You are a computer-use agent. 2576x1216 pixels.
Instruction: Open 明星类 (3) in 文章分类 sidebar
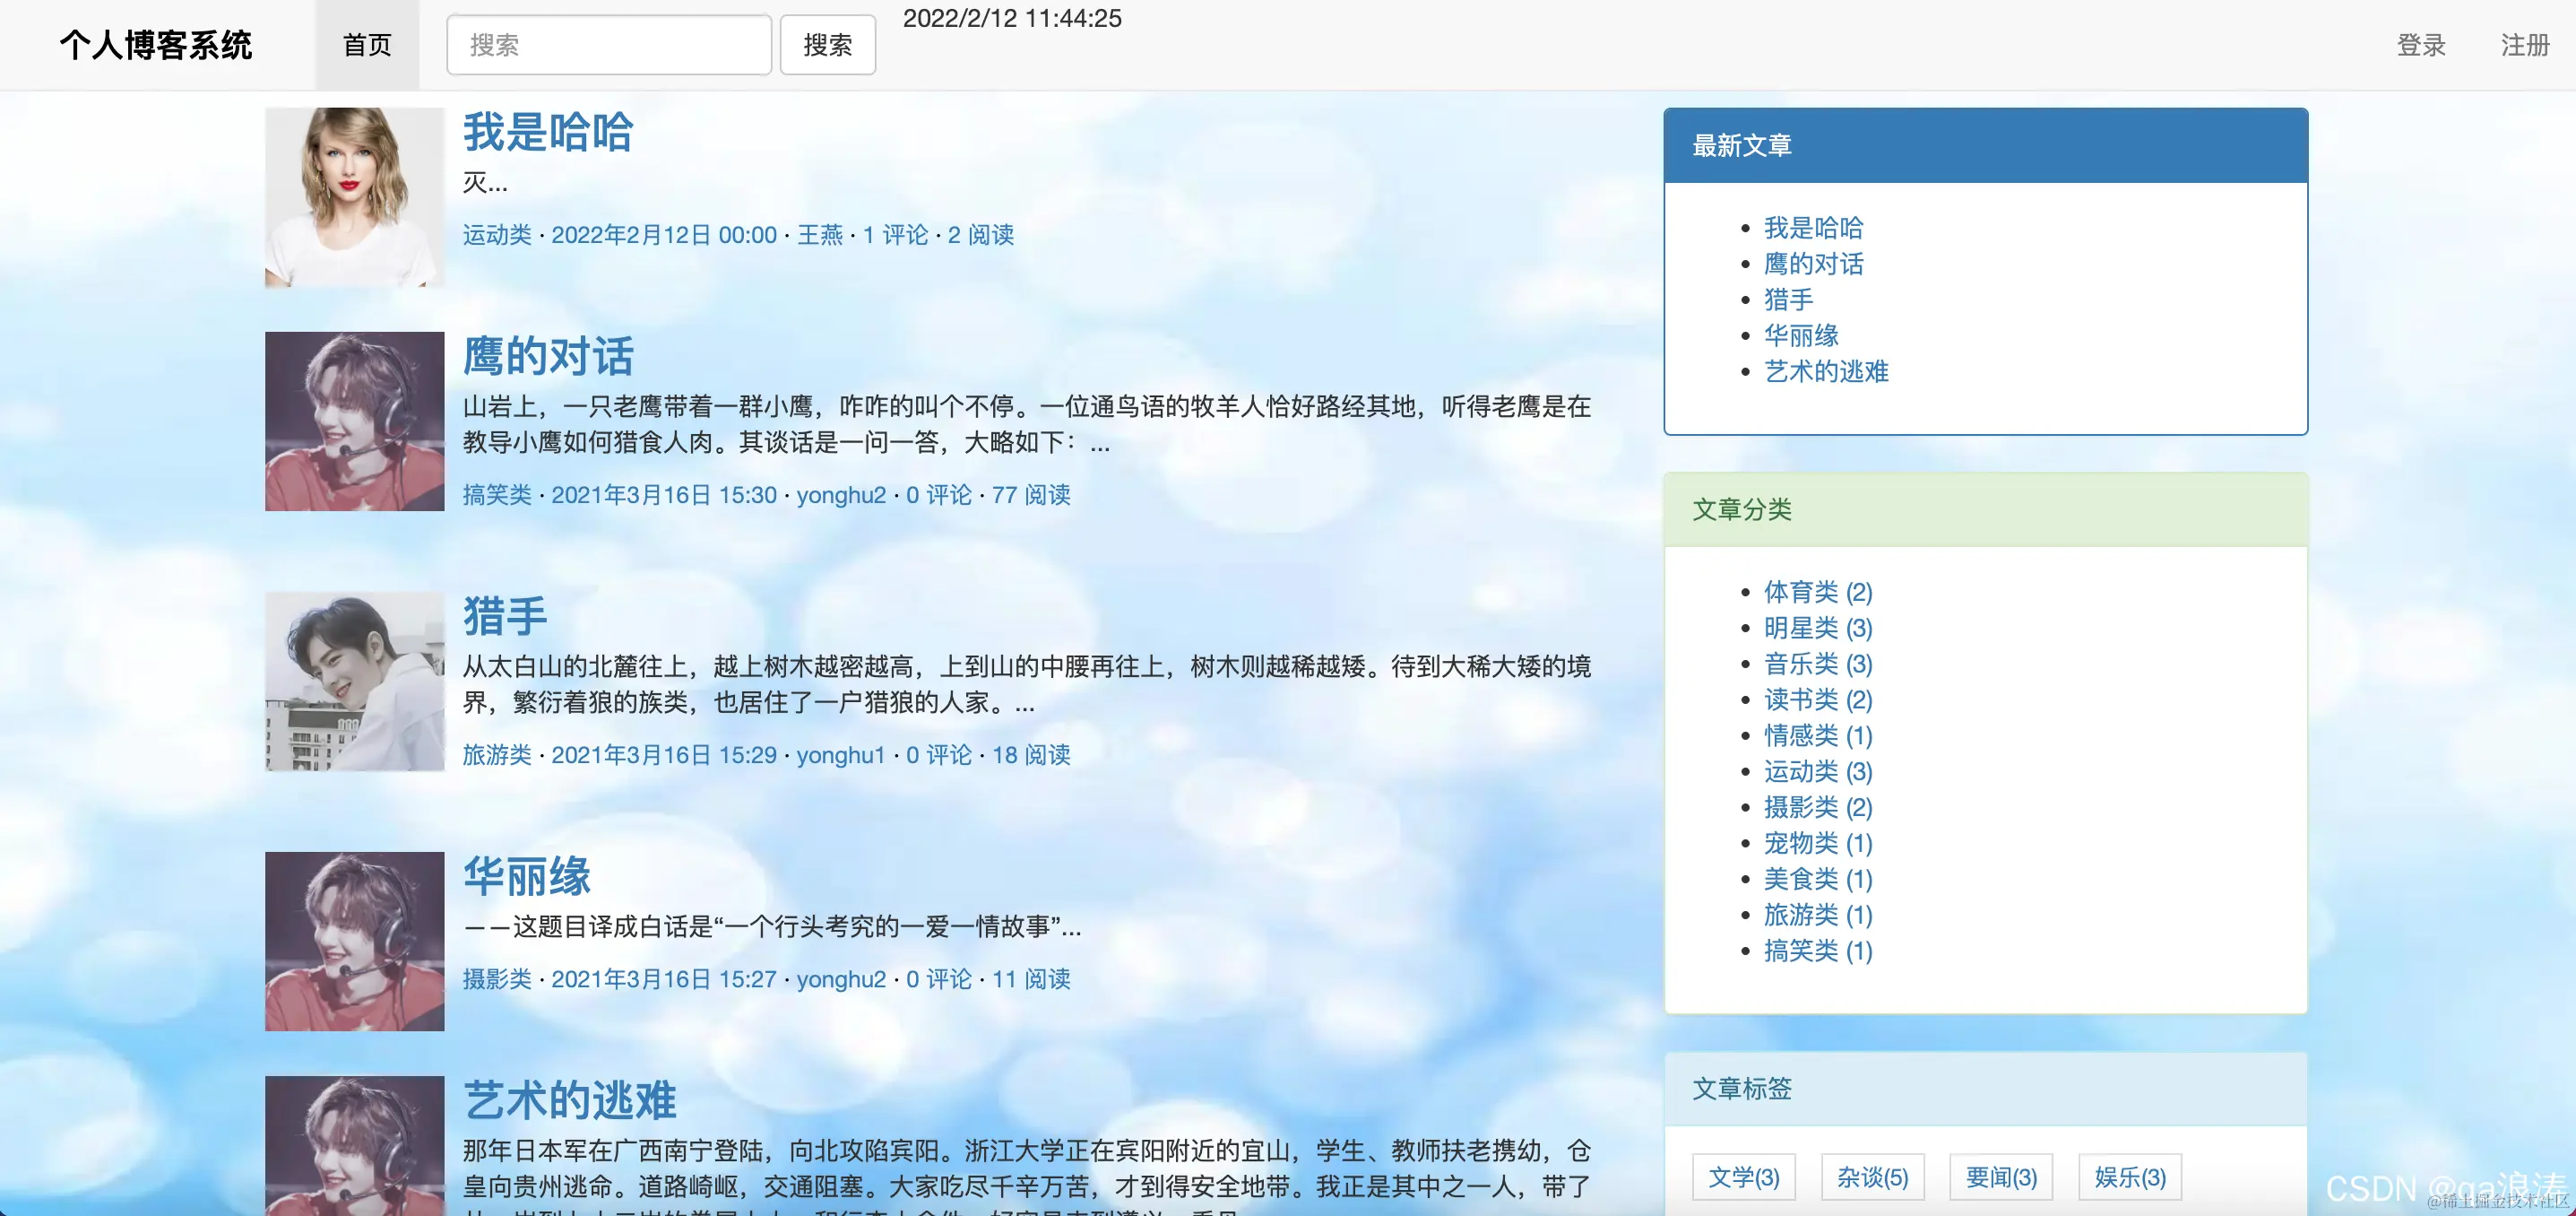point(1816,629)
